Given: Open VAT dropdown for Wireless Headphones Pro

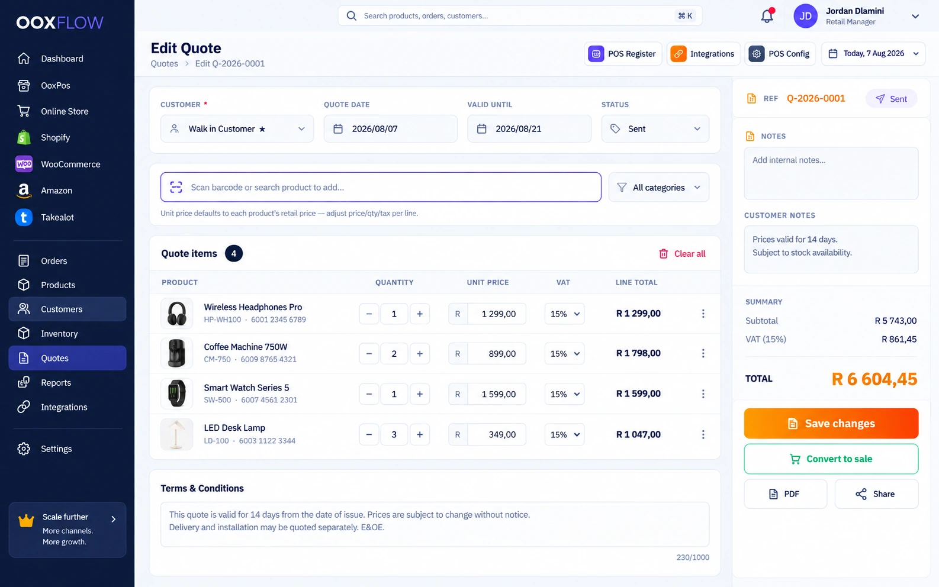Looking at the screenshot, I should point(564,314).
